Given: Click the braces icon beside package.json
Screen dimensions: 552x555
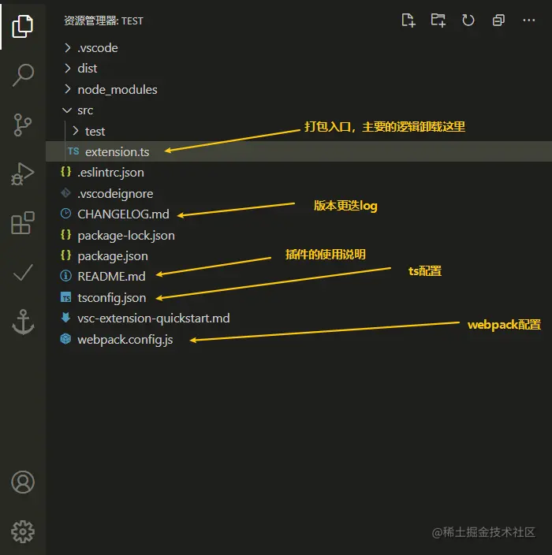Looking at the screenshot, I should pyautogui.click(x=66, y=255).
